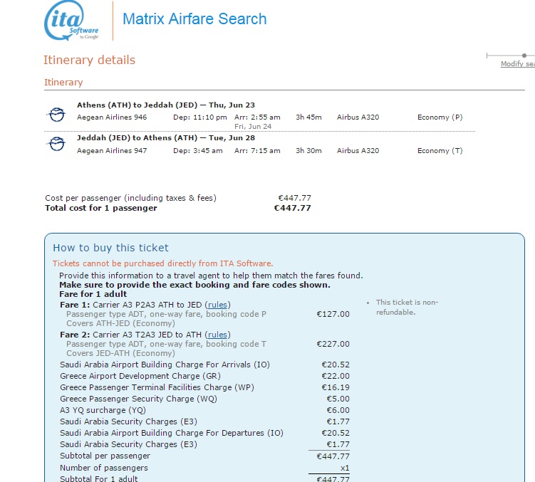535x482 pixels.
Task: Click 'Subtotal per passenger' label
Action: click(105, 456)
